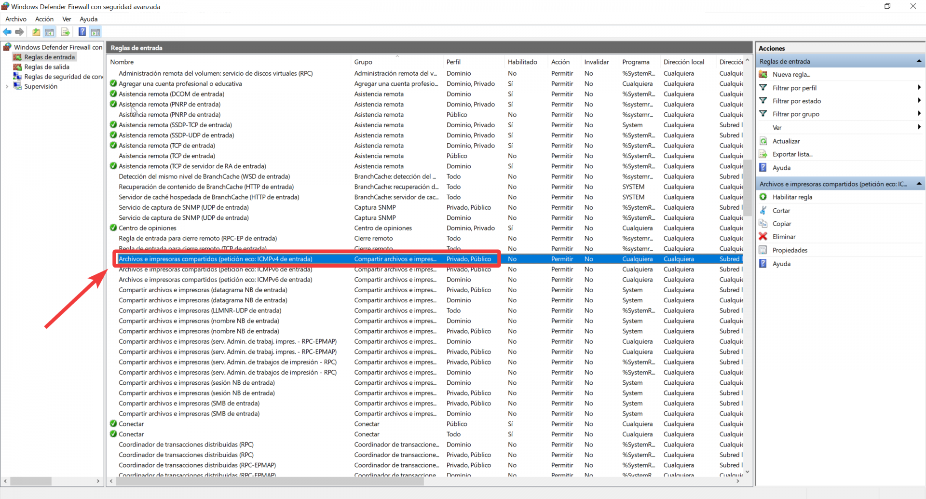
Task: Click the Actualizar refresh icon
Action: click(x=763, y=141)
